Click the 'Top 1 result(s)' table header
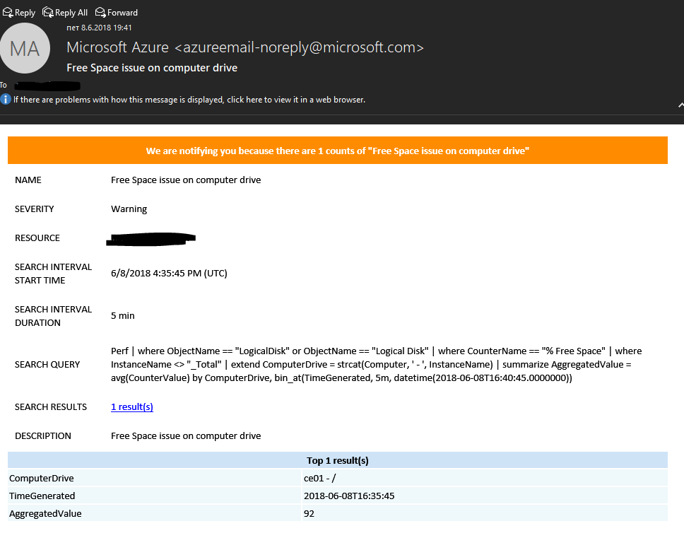 click(337, 460)
